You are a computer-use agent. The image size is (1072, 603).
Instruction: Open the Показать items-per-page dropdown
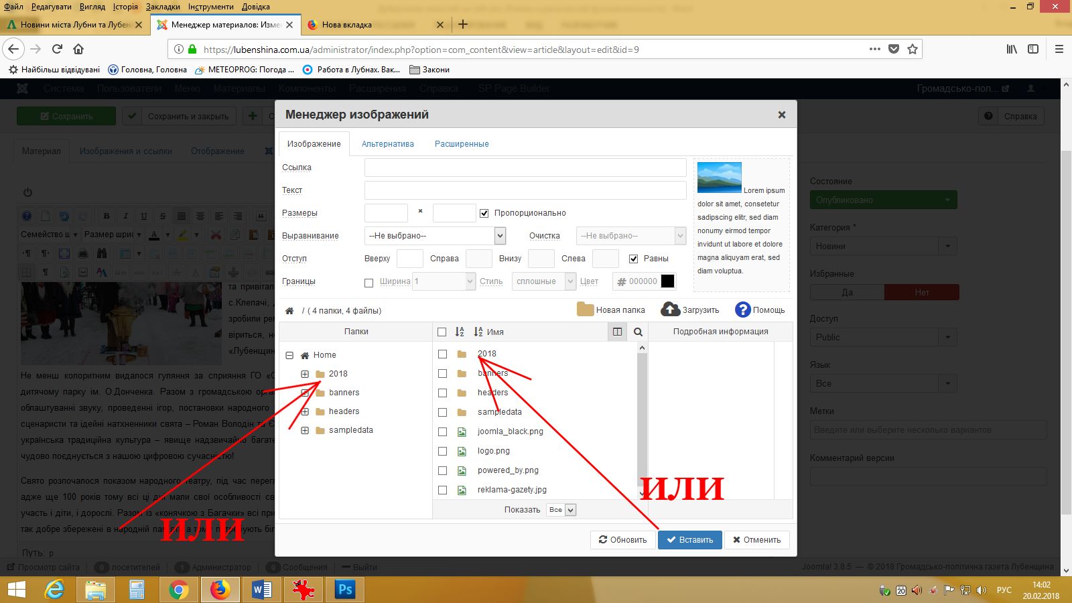561,510
